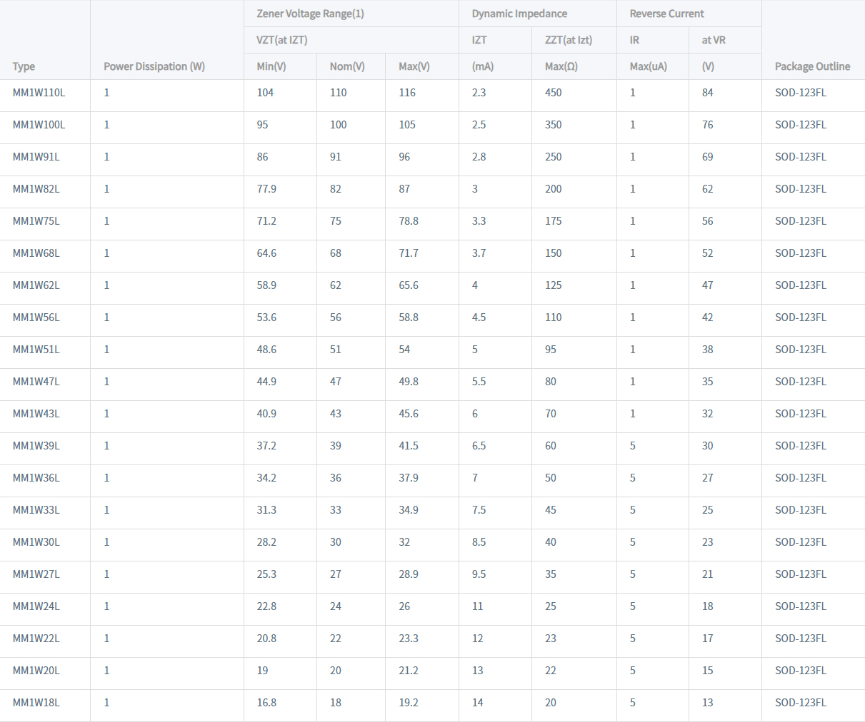Select the SOD-123FL cell for MM1W110L
The image size is (865, 722).
tap(801, 93)
